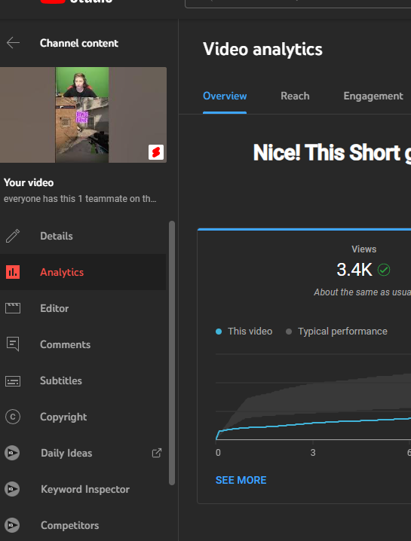This screenshot has width=411, height=541.
Task: Click the Subtitles icon in sidebar
Action: coord(13,381)
